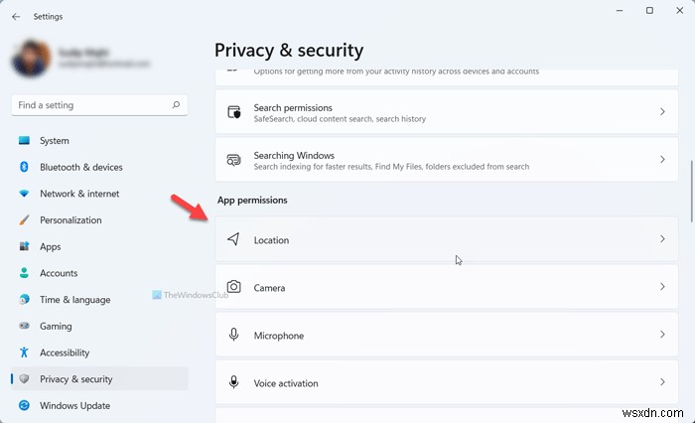Screen dimensions: 695x423
Task: Expand the Microphone row chevron
Action: [x=662, y=335]
